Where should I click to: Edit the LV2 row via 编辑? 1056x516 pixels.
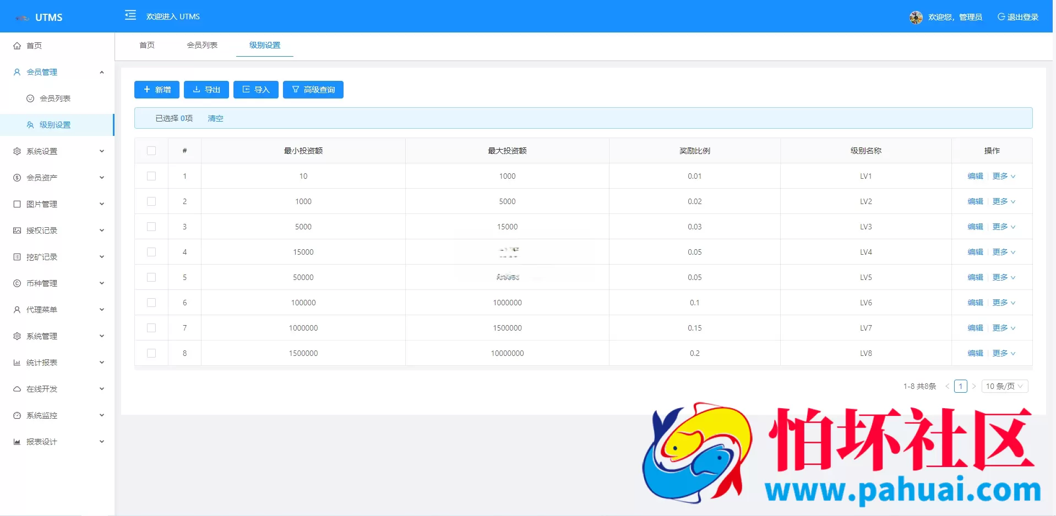tap(975, 201)
